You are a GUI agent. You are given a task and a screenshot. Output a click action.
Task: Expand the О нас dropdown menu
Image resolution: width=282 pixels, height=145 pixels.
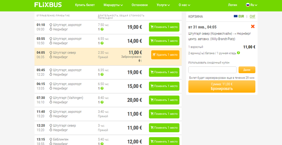pyautogui.click(x=186, y=5)
